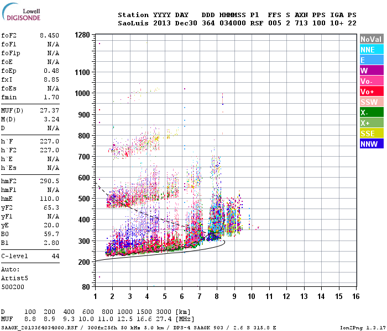
Task: Click the 1000 km axis label
Action: tap(82, 93)
